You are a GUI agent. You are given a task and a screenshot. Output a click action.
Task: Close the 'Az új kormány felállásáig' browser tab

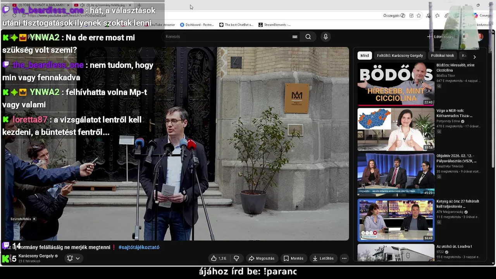click(x=130, y=5)
